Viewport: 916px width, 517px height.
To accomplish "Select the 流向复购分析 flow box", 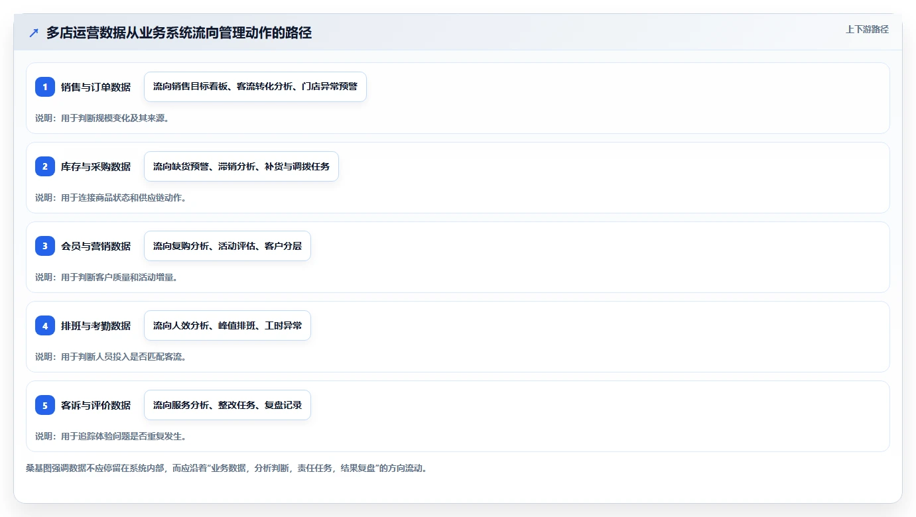I will [228, 246].
